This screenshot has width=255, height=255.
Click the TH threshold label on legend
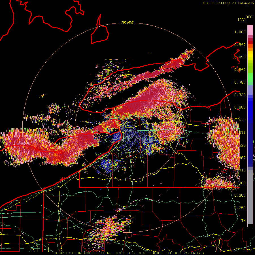coord(243,220)
